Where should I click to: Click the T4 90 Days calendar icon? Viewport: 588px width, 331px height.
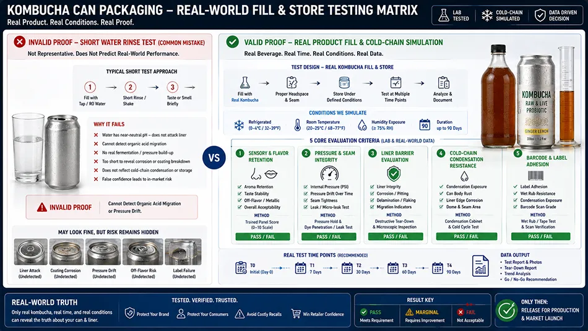point(438,268)
